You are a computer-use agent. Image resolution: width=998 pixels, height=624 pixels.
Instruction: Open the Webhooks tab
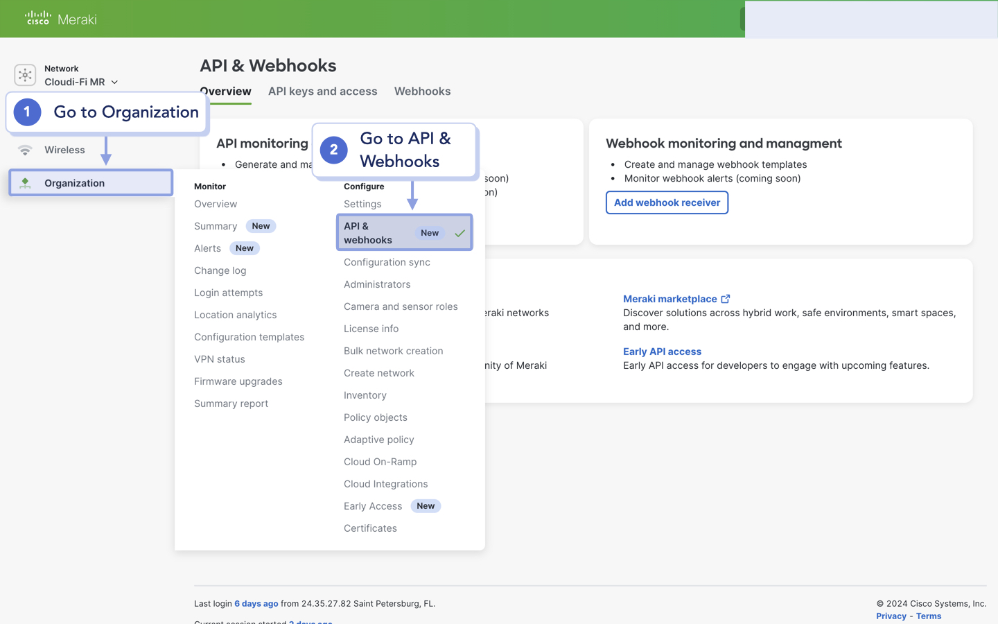coord(422,91)
